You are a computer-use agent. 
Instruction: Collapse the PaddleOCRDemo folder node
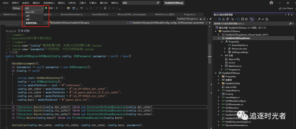(x=216, y=31)
